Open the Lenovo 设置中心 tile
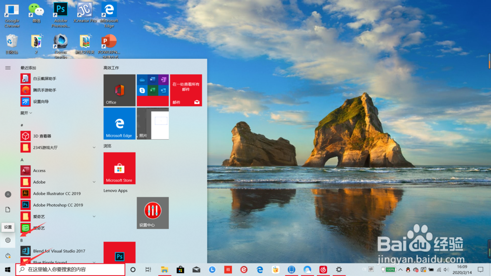 pos(153,213)
